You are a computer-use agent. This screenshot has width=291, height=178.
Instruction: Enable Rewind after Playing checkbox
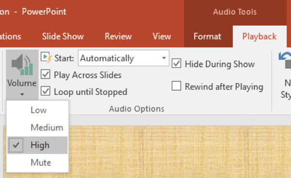(177, 86)
